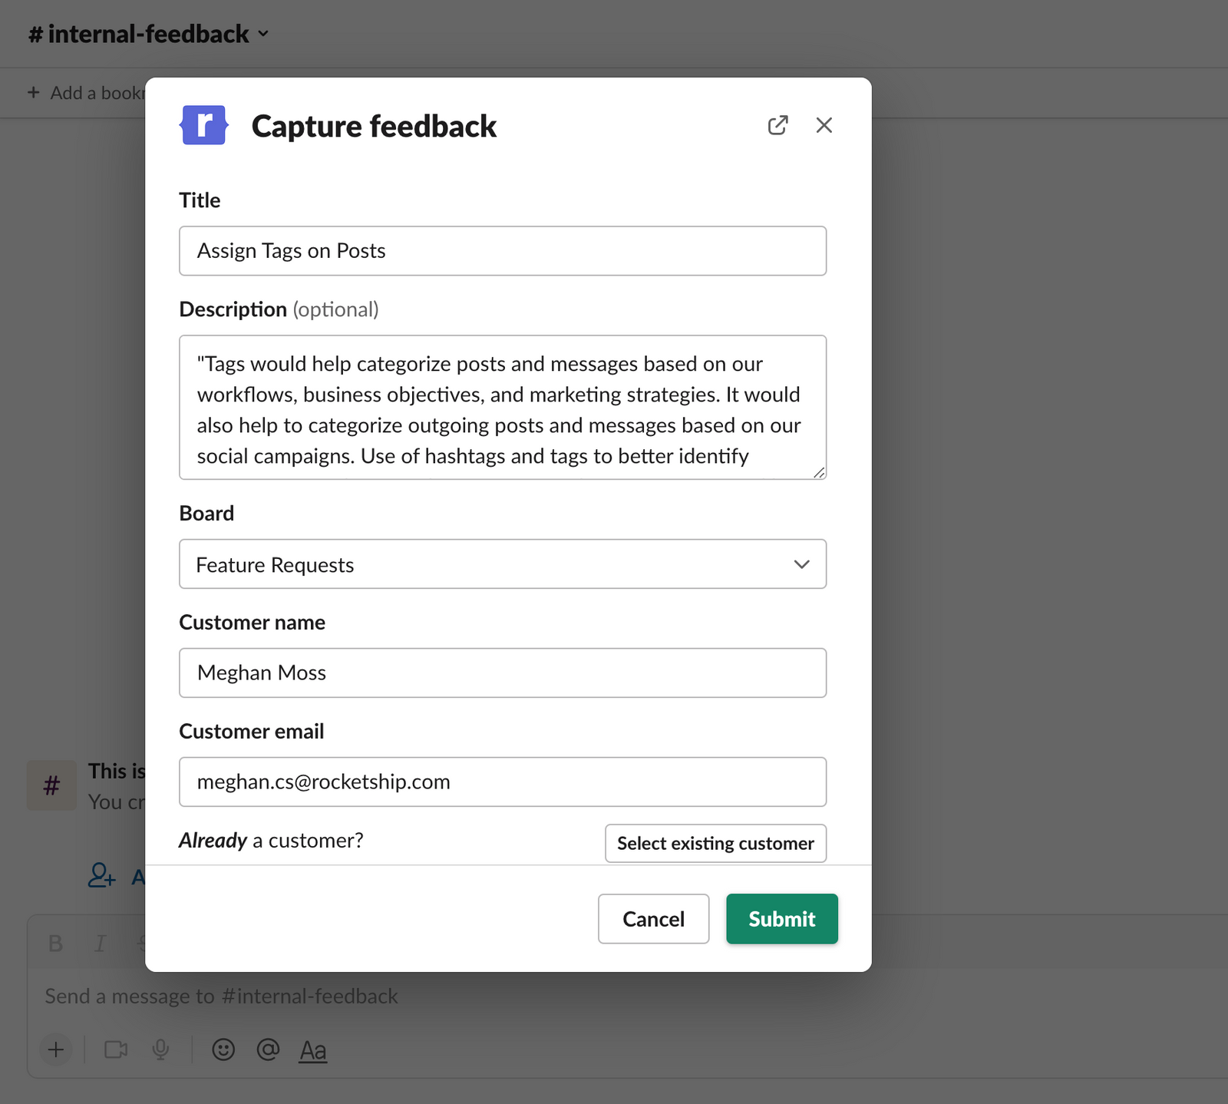
Task: Click the emoji picker smiley icon
Action: 223,1049
